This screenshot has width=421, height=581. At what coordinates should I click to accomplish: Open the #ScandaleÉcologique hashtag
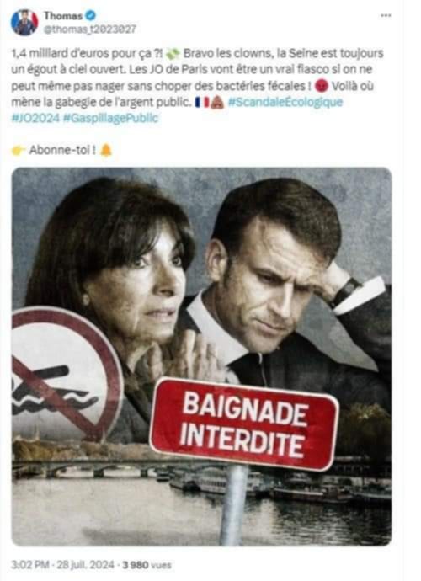tap(285, 102)
